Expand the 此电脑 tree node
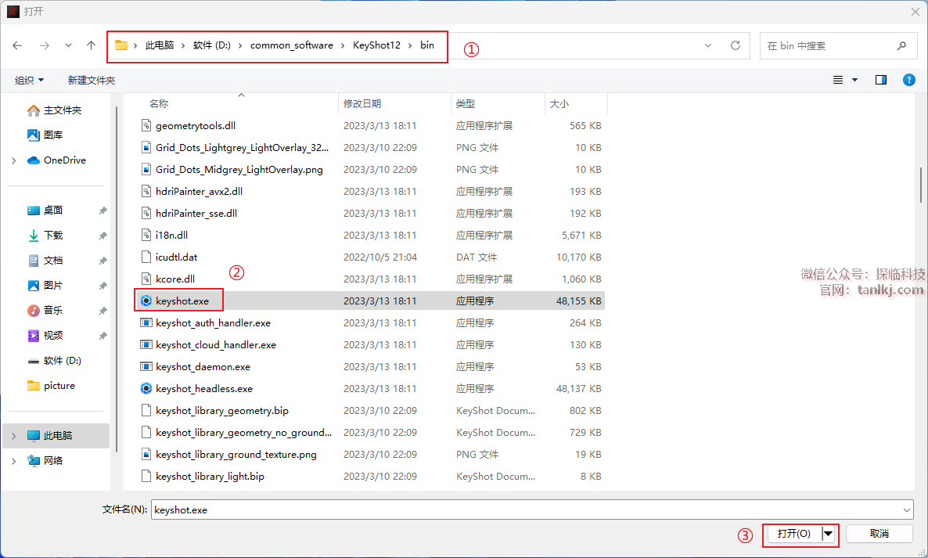The height and width of the screenshot is (558, 928). pos(13,435)
